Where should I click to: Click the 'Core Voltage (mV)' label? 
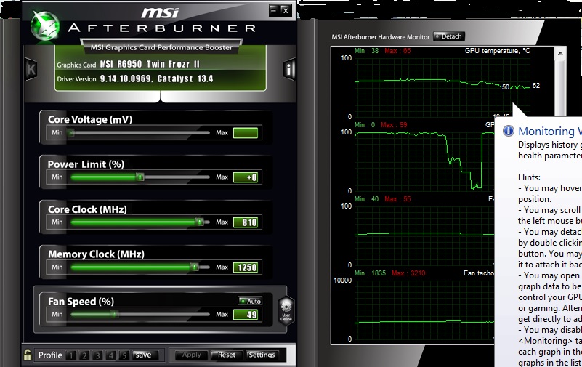(x=90, y=119)
